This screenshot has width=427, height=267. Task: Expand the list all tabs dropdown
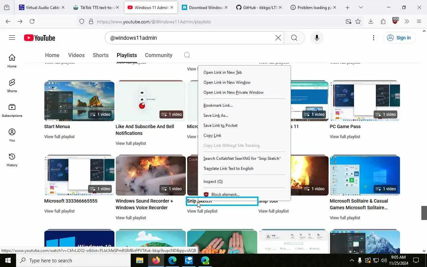click(361, 7)
